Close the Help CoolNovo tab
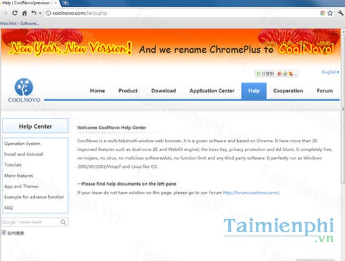This screenshot has height=261, width=345. coord(55,3)
